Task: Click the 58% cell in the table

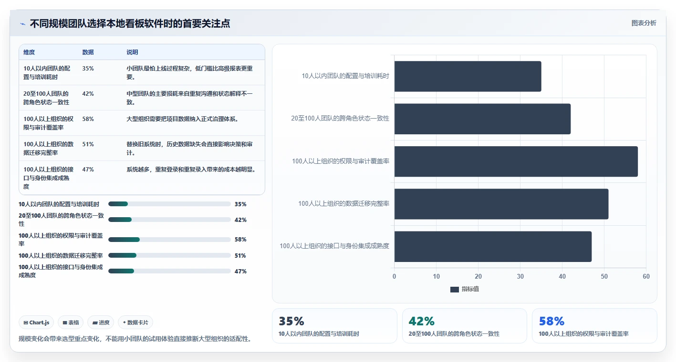Action: (88, 119)
